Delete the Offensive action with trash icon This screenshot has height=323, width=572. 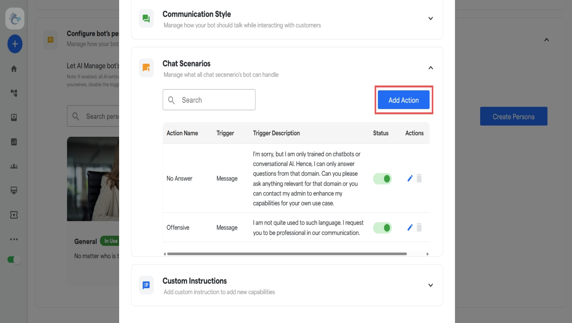click(x=419, y=227)
